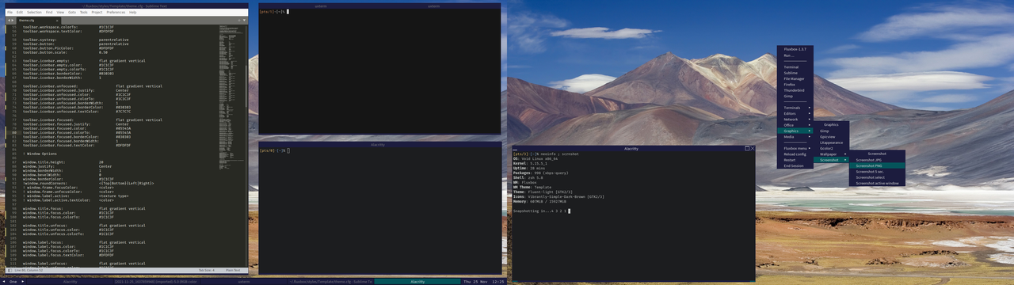Image resolution: width=1014 pixels, height=285 pixels.
Task: Click the clock showing Thu 25 Nov 12:25
Action: (483, 281)
